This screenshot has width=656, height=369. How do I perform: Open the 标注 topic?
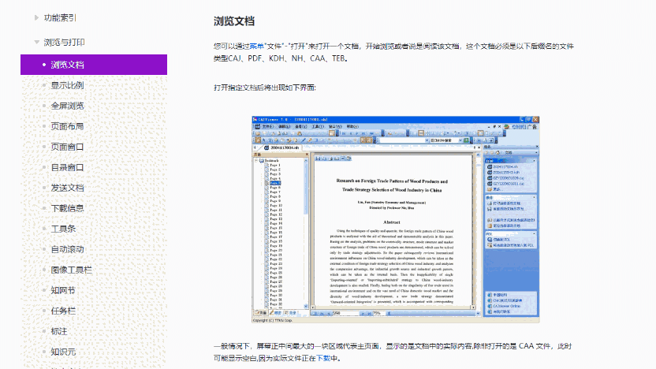tap(59, 331)
